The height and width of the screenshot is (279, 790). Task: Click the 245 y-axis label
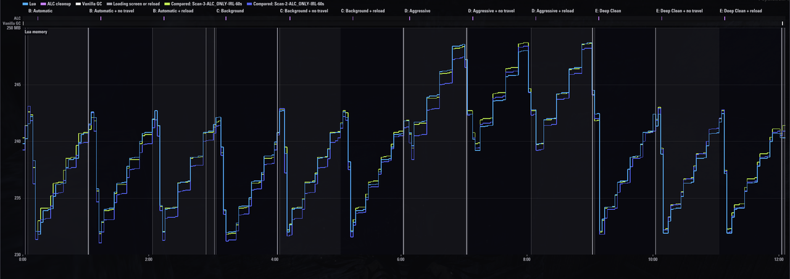[x=18, y=85]
